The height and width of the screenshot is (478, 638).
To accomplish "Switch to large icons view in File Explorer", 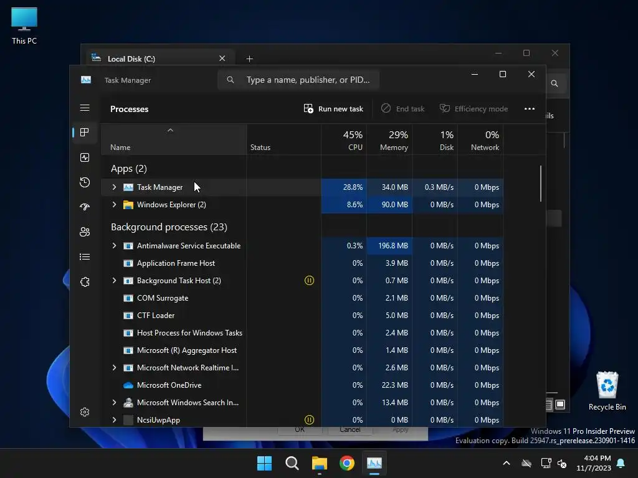I will (560, 405).
